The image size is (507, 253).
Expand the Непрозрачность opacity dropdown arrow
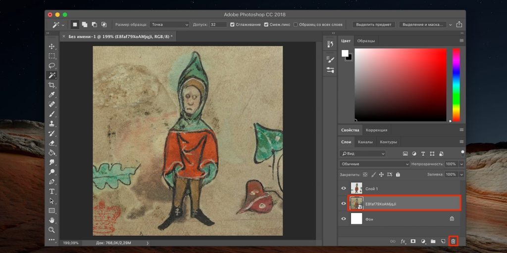(461, 164)
